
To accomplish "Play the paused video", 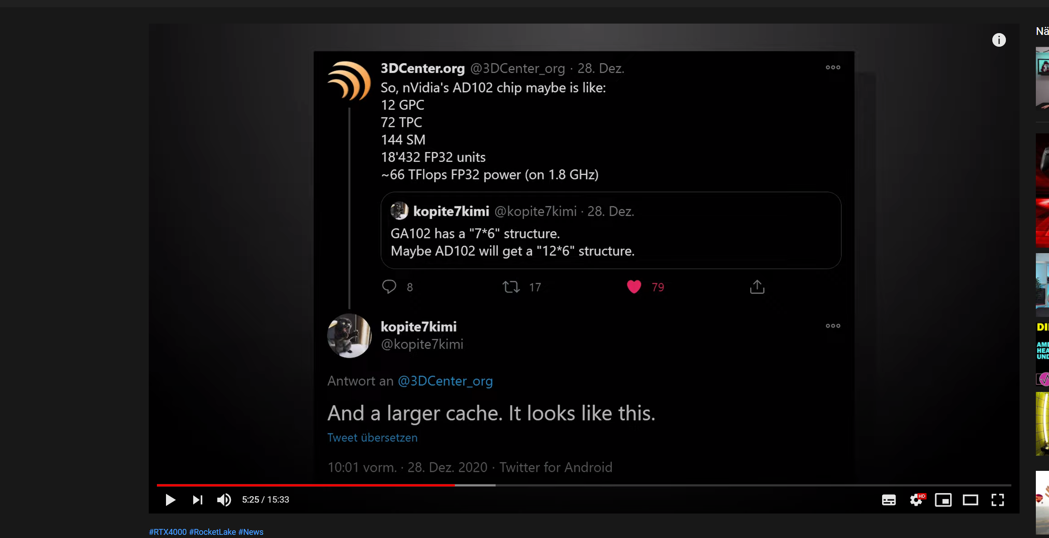I will pyautogui.click(x=170, y=500).
